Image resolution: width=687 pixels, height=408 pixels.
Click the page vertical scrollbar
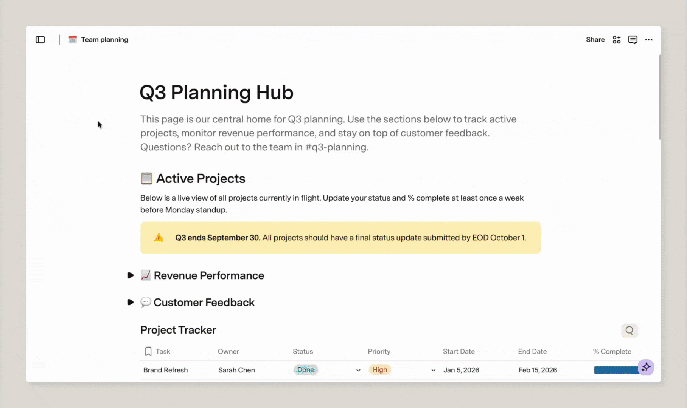coord(660,97)
